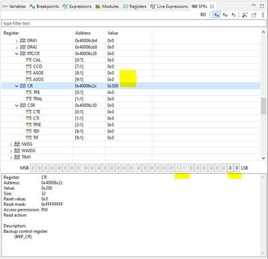Minimize the SFRs view panel
The height and width of the screenshot is (259, 268).
253,5
